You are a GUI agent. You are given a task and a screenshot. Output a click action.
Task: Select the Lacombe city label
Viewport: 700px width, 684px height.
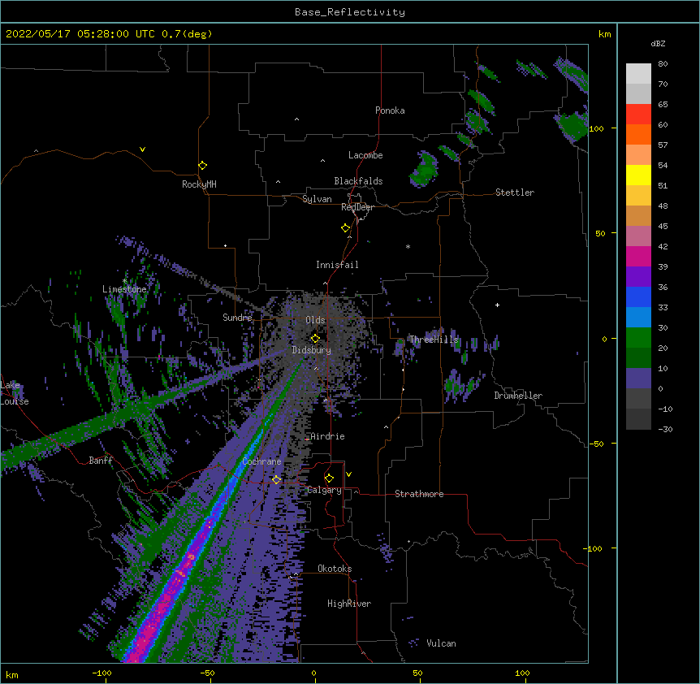click(x=365, y=155)
